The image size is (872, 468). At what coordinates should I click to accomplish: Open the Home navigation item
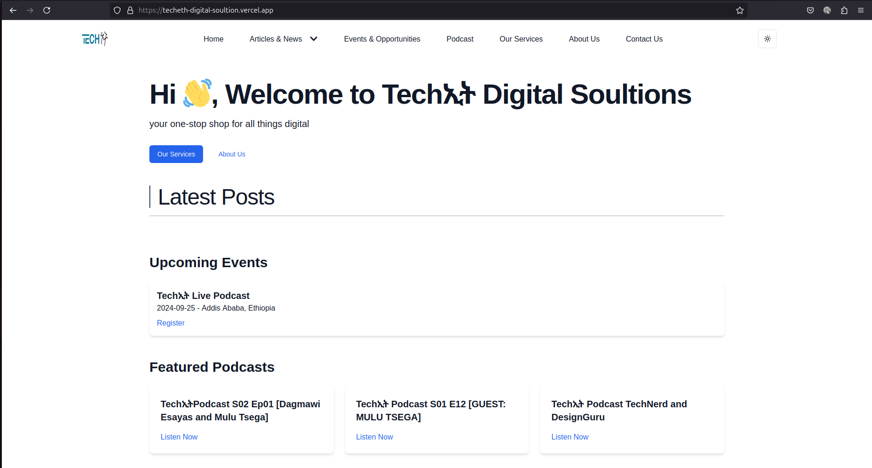[x=213, y=39]
